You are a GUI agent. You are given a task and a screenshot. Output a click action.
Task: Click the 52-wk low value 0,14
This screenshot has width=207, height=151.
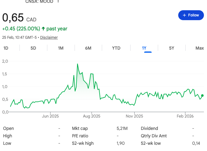[x=196, y=143]
